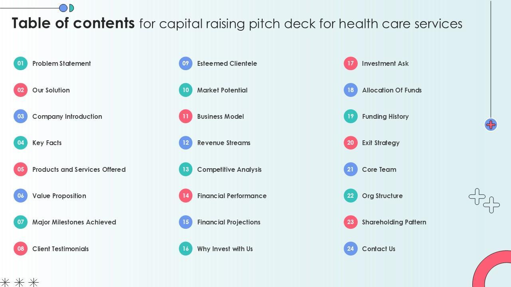This screenshot has width=511, height=287.
Task: Select Competitive Analysis entry
Action: click(229, 169)
